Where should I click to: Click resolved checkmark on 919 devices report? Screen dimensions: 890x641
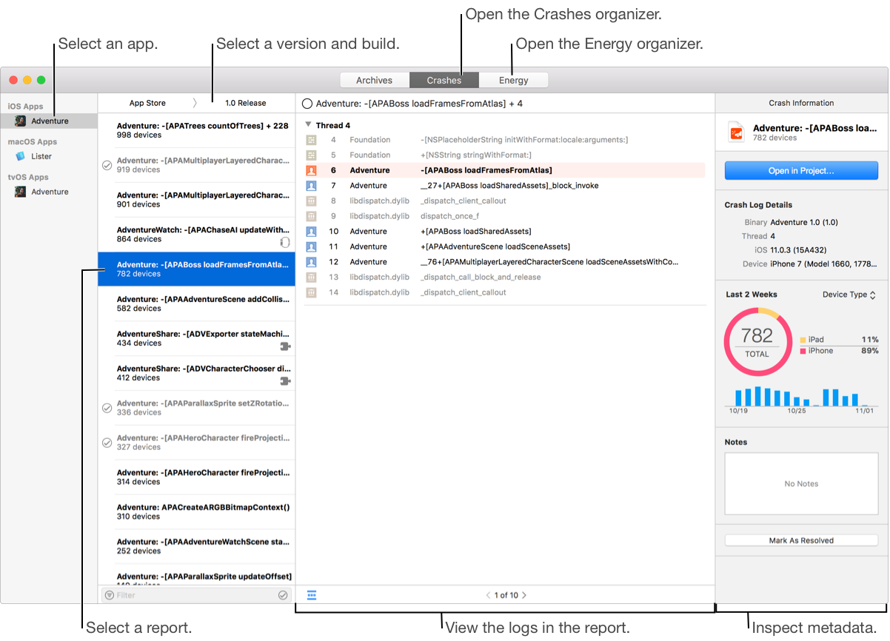(107, 165)
